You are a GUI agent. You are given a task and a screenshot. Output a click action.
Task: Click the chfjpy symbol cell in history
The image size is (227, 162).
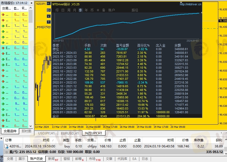[92, 146]
